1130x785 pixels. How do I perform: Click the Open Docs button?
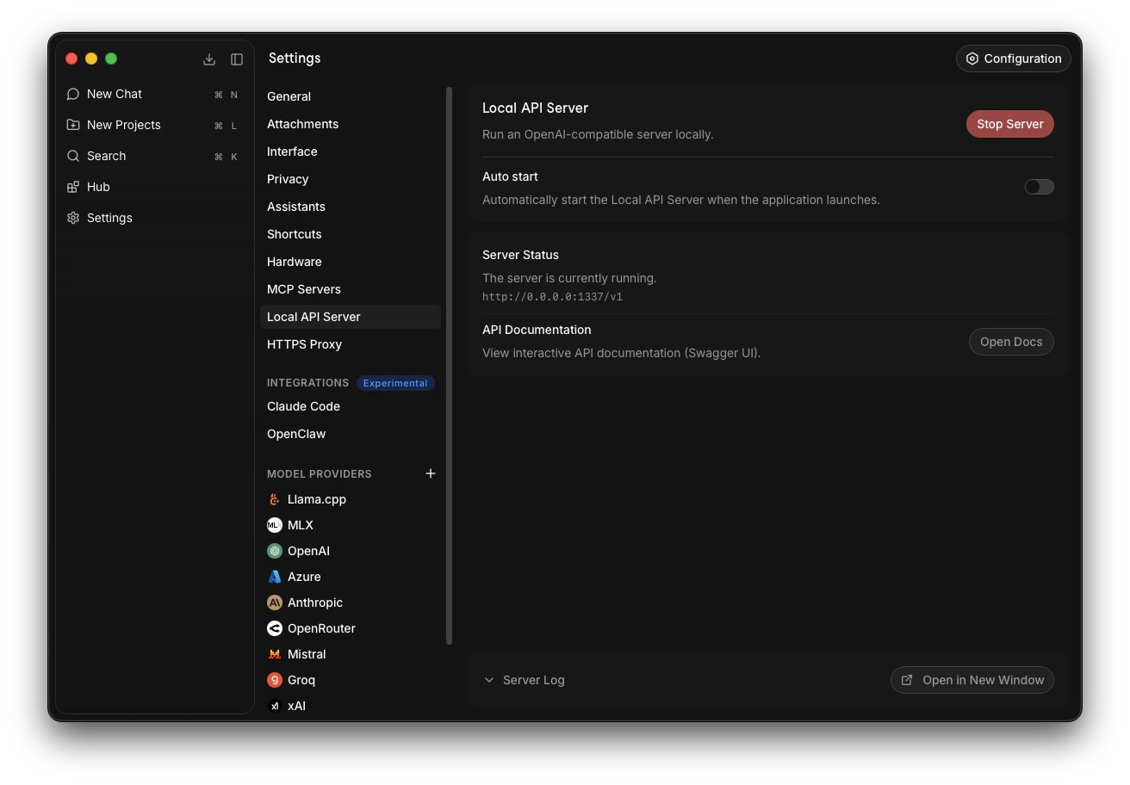pyautogui.click(x=1011, y=342)
